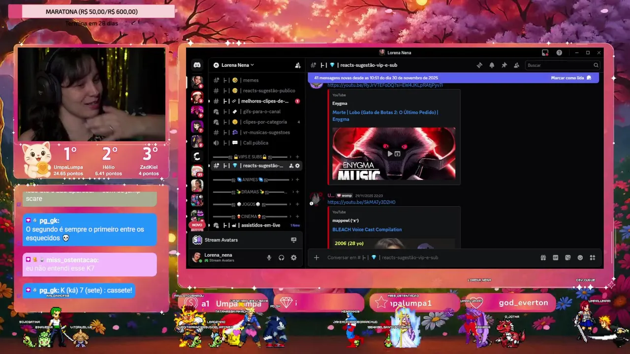Add channel plus next to ANIMES category

click(297, 180)
